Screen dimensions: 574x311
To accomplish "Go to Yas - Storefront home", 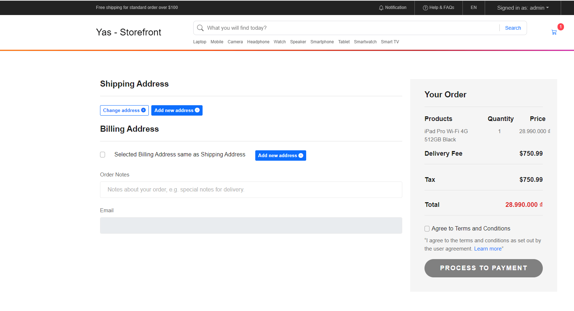I will click(129, 32).
